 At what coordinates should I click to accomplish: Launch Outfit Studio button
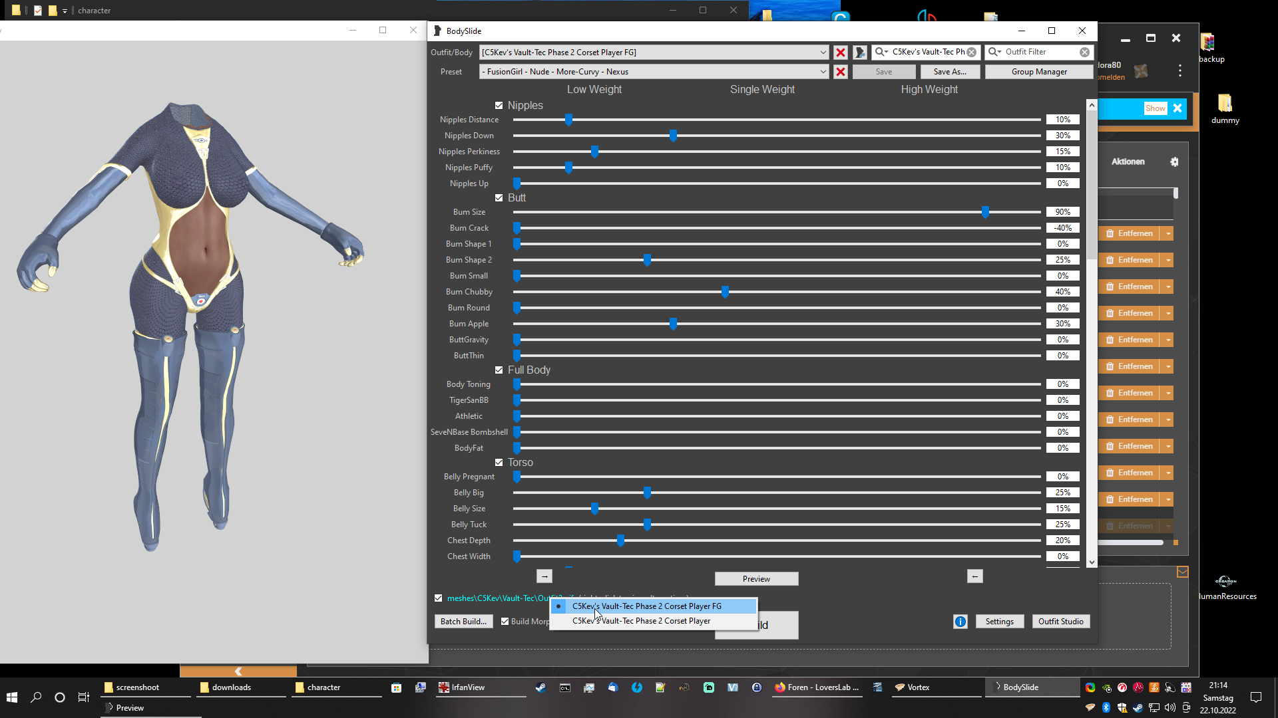(1061, 622)
